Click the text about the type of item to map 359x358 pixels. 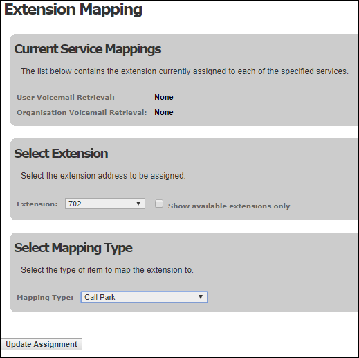tap(107, 270)
